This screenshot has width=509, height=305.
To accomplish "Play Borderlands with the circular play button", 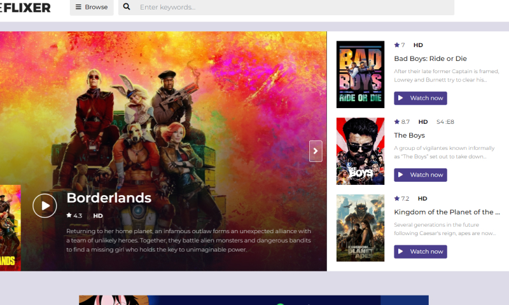I will tap(45, 205).
